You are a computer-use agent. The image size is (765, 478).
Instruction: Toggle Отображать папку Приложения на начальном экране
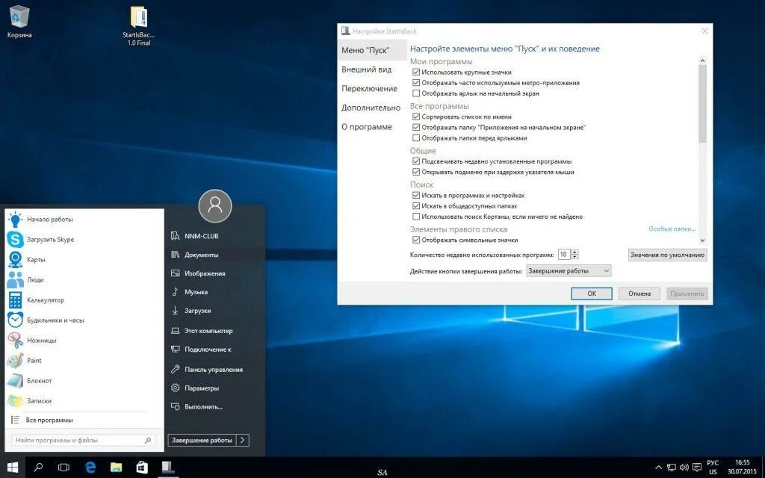tap(416, 127)
